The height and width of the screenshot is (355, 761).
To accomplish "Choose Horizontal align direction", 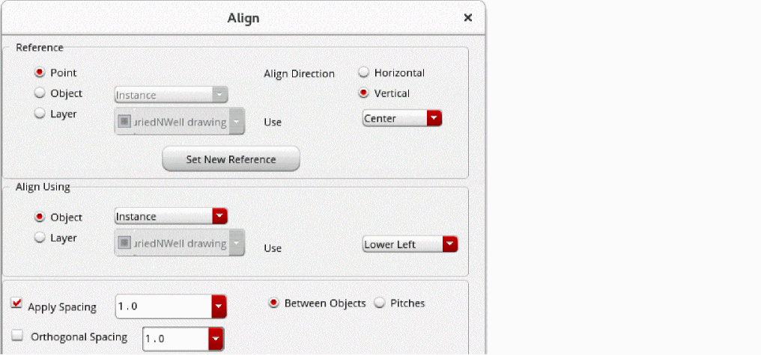I will click(x=364, y=72).
